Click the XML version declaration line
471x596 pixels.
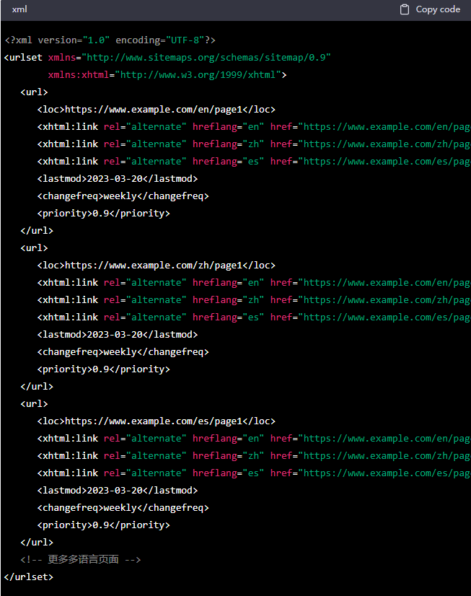click(x=110, y=40)
